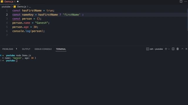Select the zsh - youtube terminal label
The width and height of the screenshot is (188, 105).
point(156,49)
